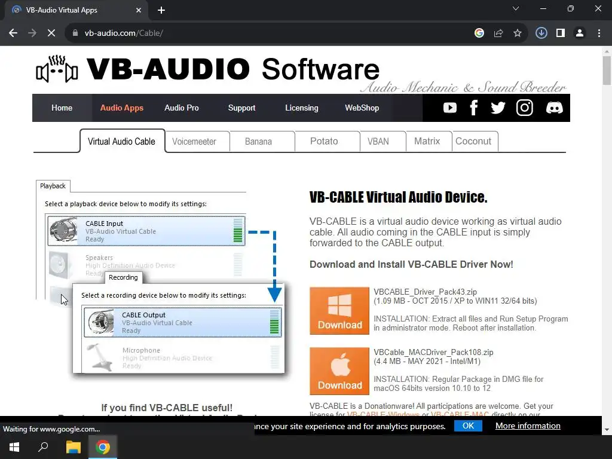The height and width of the screenshot is (459, 612).
Task: Switch to the Banana tab
Action: click(262, 142)
